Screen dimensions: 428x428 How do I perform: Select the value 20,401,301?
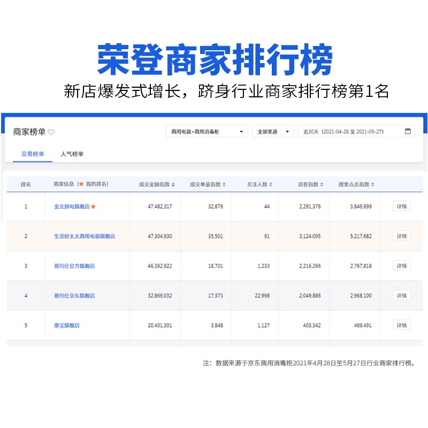pyautogui.click(x=160, y=326)
